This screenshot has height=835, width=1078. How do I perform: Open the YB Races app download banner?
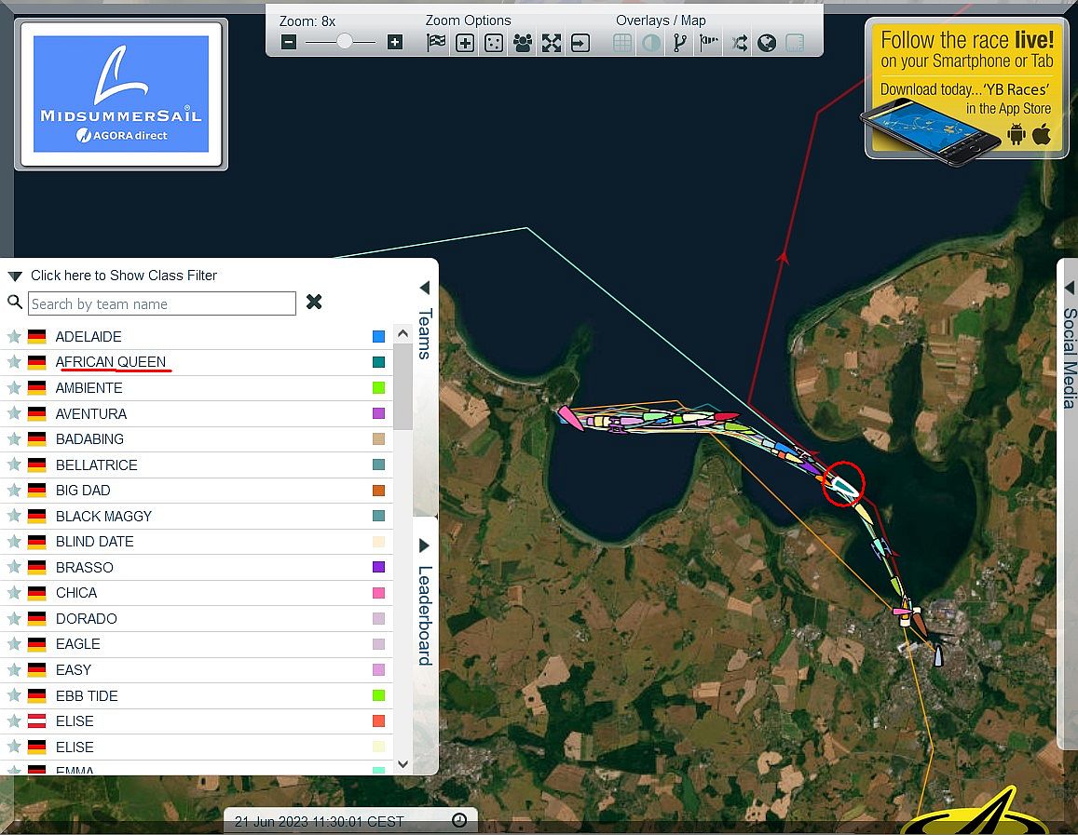(966, 89)
